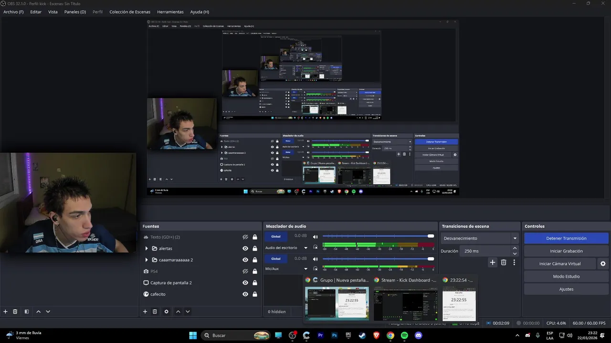
Task: Mute Mic/Aux speaker icon
Action: (315, 259)
